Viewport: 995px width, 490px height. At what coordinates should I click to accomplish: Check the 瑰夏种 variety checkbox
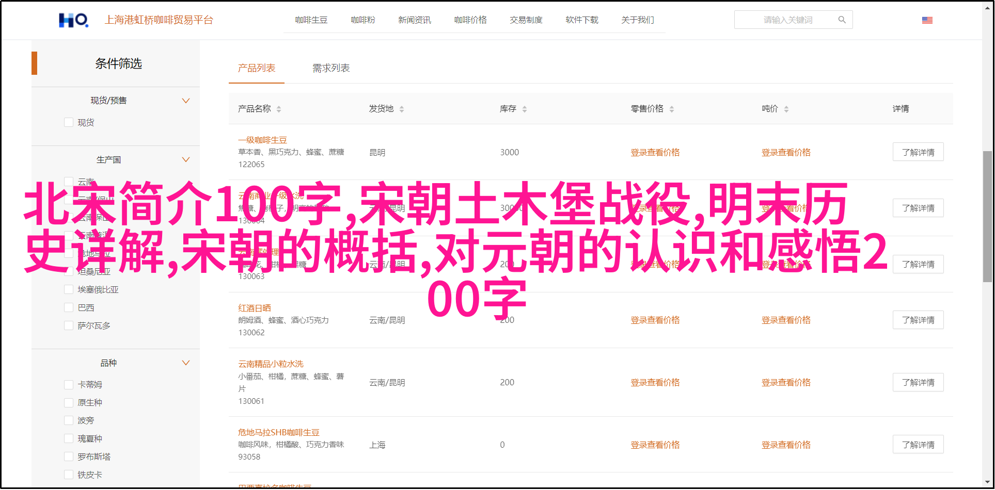coord(69,438)
